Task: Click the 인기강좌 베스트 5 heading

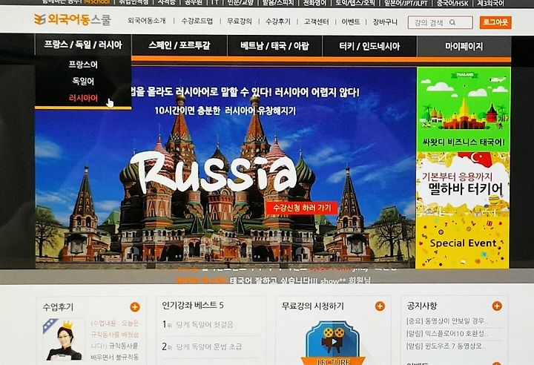Action: pos(193,306)
